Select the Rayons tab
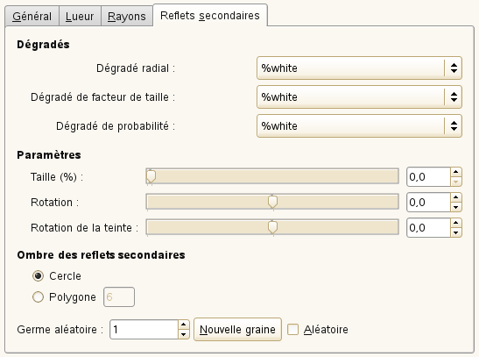Screen dimensions: 479x357 tap(127, 16)
